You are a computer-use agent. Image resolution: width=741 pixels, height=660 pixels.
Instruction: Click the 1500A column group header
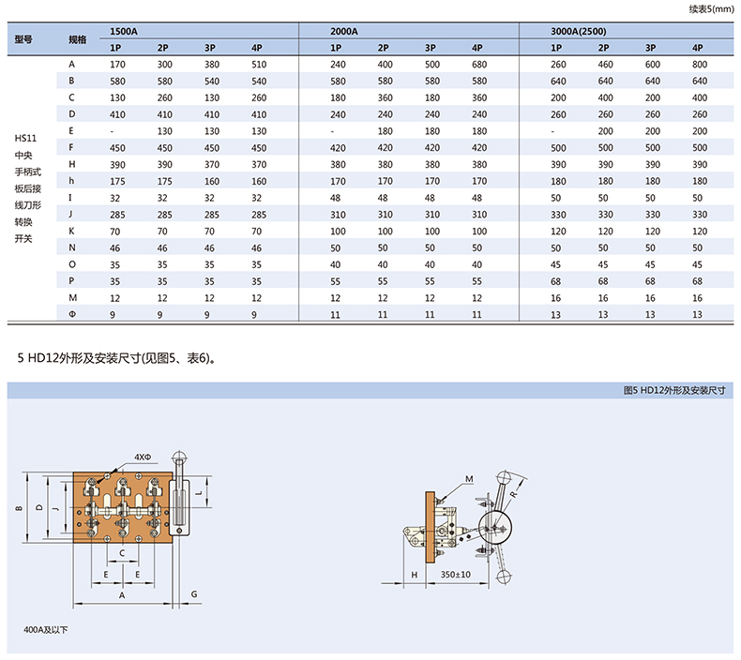pos(124,32)
